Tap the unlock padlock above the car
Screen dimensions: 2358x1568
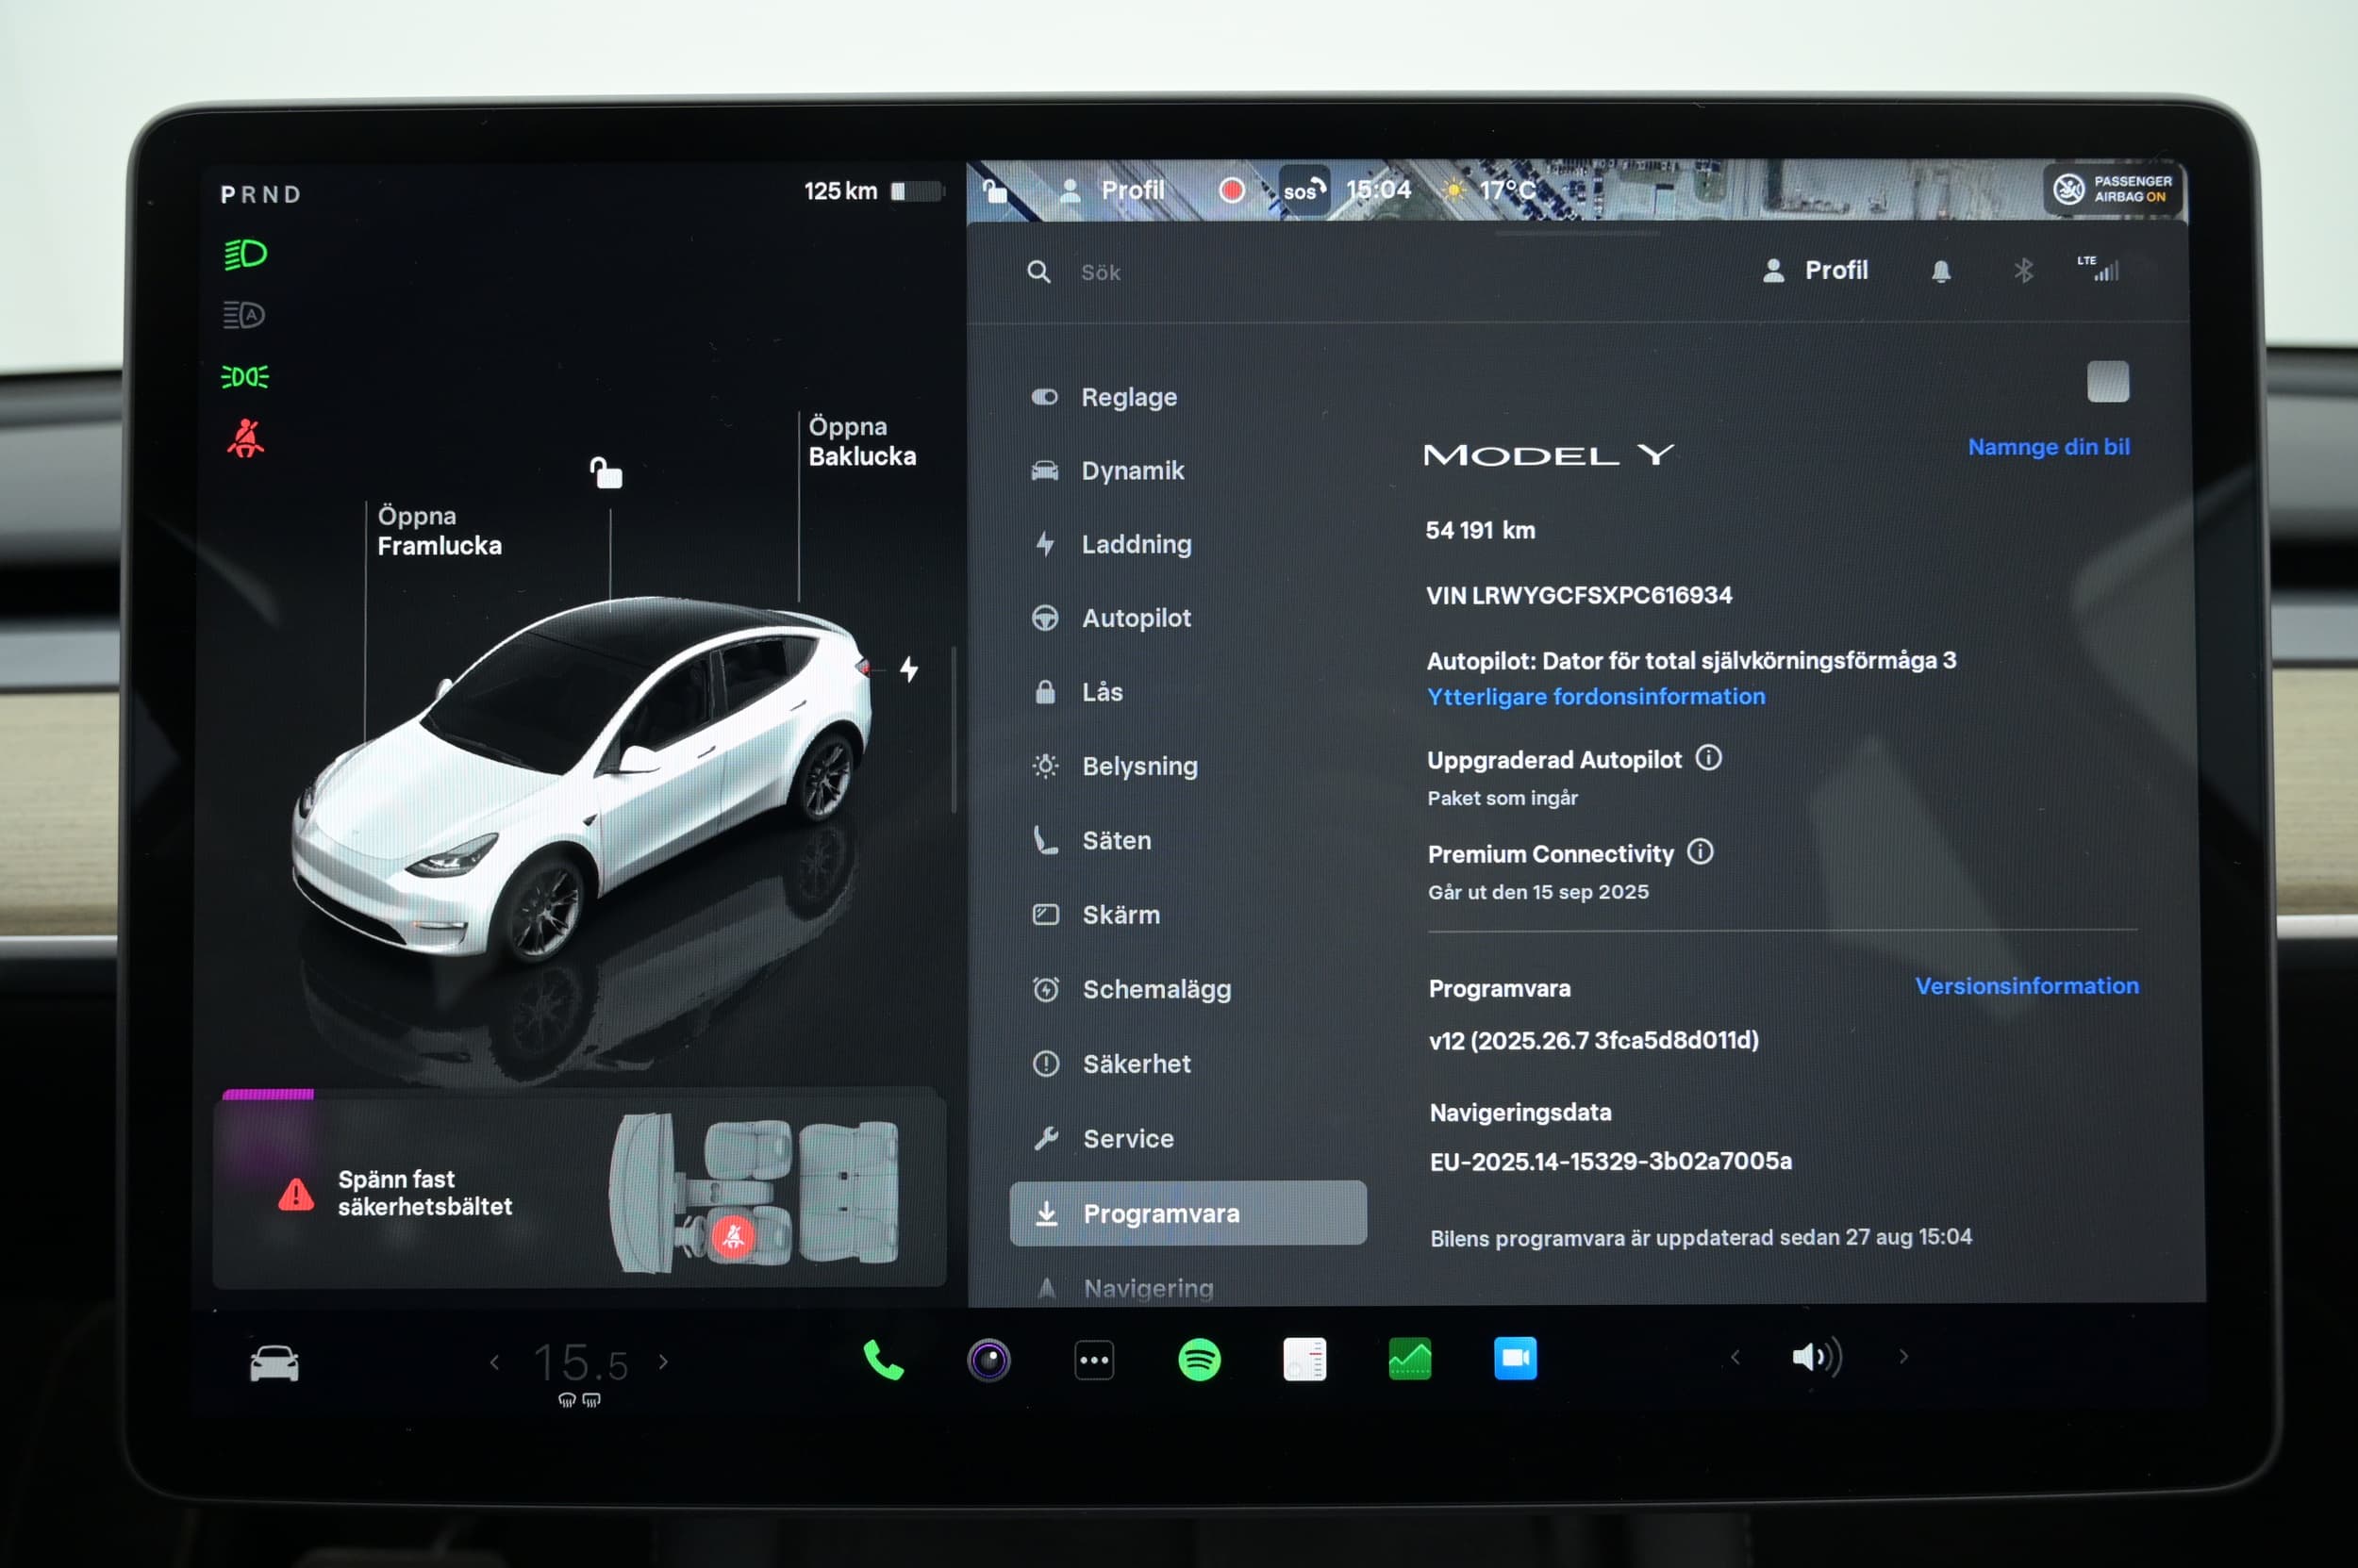pyautogui.click(x=606, y=472)
